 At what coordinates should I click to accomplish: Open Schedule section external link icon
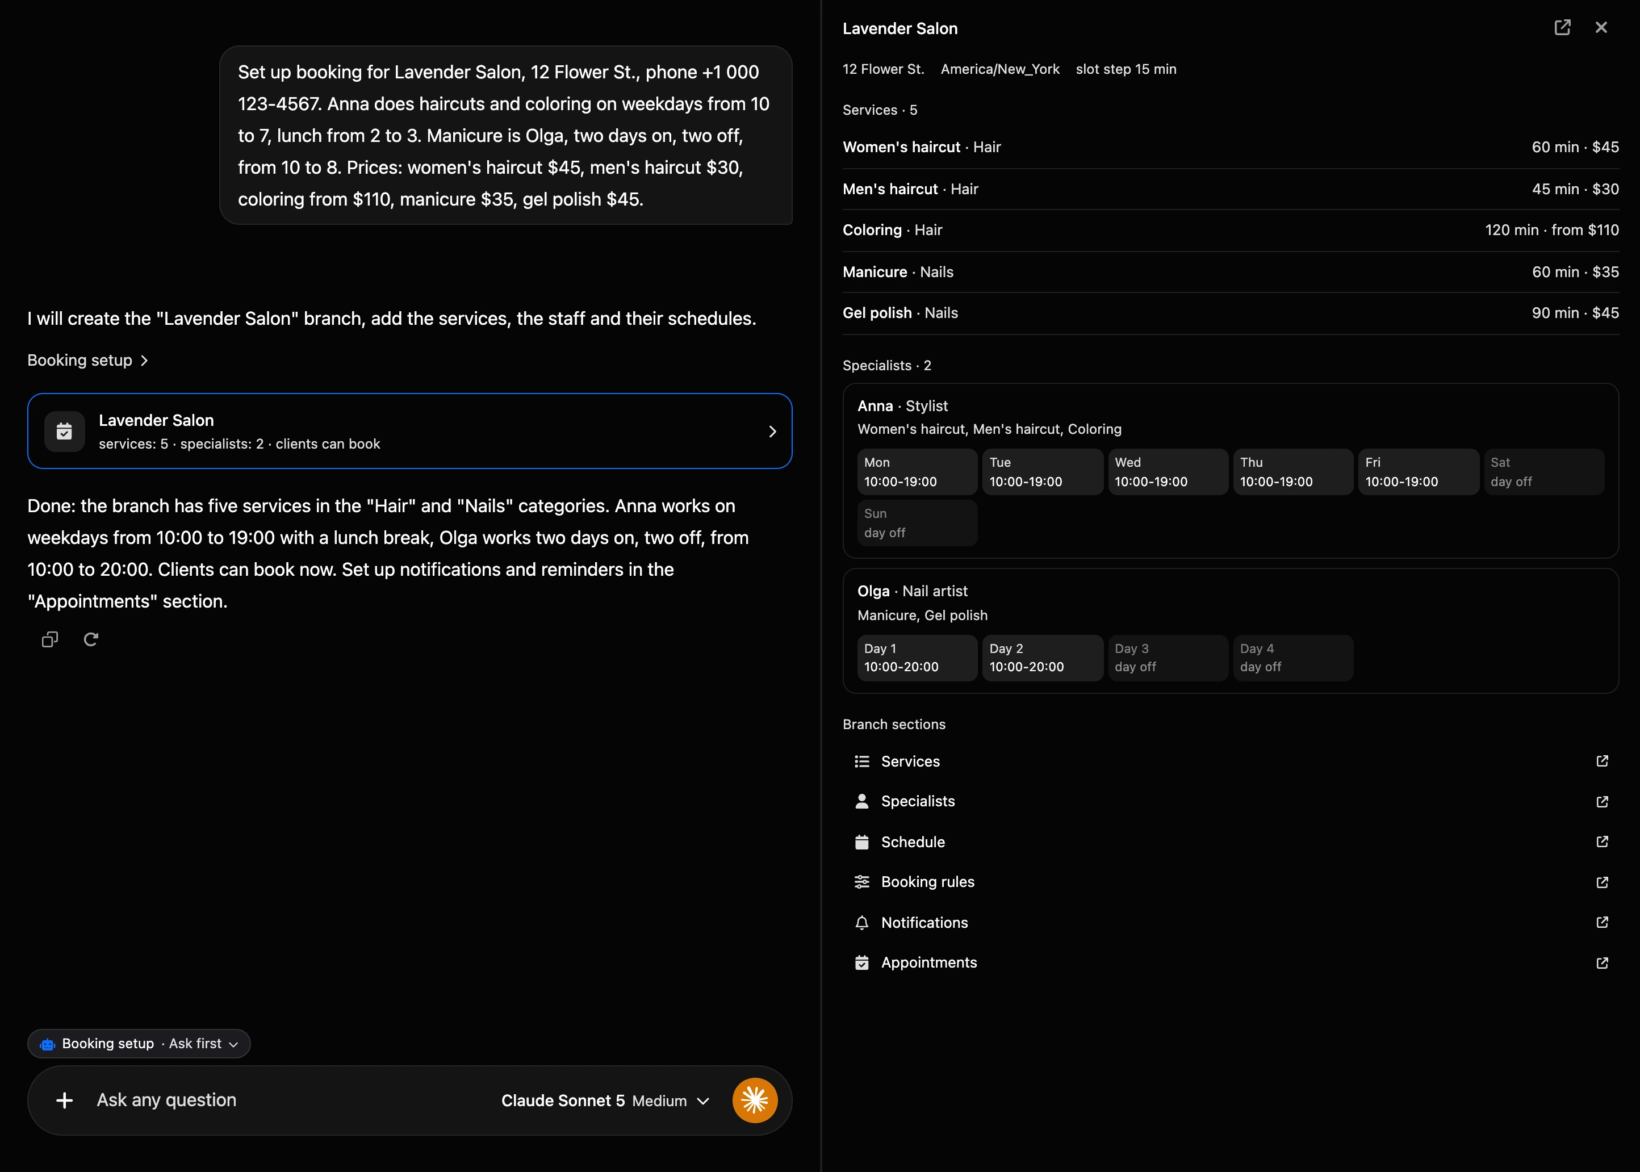[x=1602, y=842]
